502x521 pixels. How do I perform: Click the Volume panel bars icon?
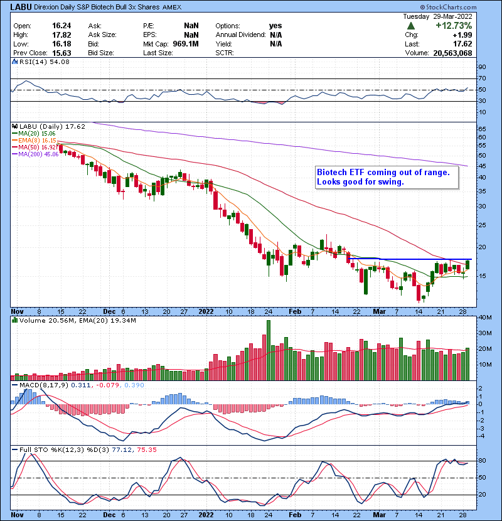point(14,320)
